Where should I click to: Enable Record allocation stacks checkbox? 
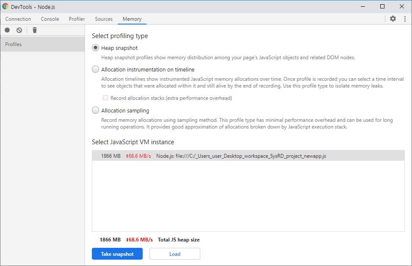pyautogui.click(x=105, y=98)
